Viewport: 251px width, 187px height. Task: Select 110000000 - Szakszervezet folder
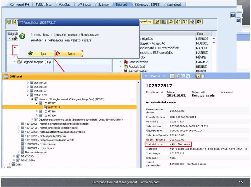click(x=41, y=144)
